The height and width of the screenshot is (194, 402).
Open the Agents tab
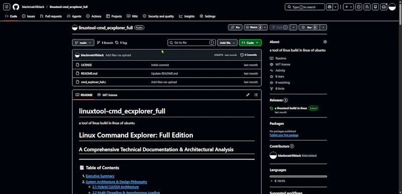74,16
